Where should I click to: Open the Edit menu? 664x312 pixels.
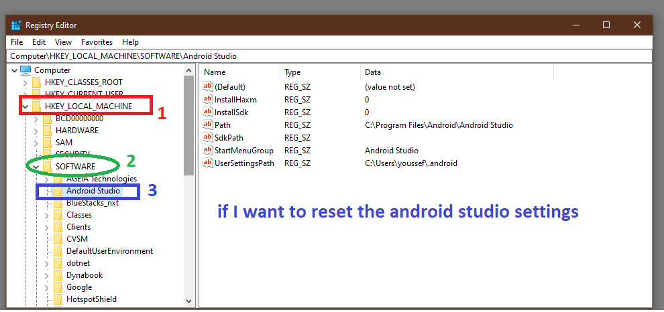click(39, 42)
